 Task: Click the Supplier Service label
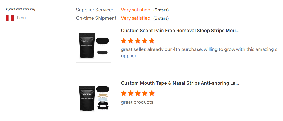[95, 10]
